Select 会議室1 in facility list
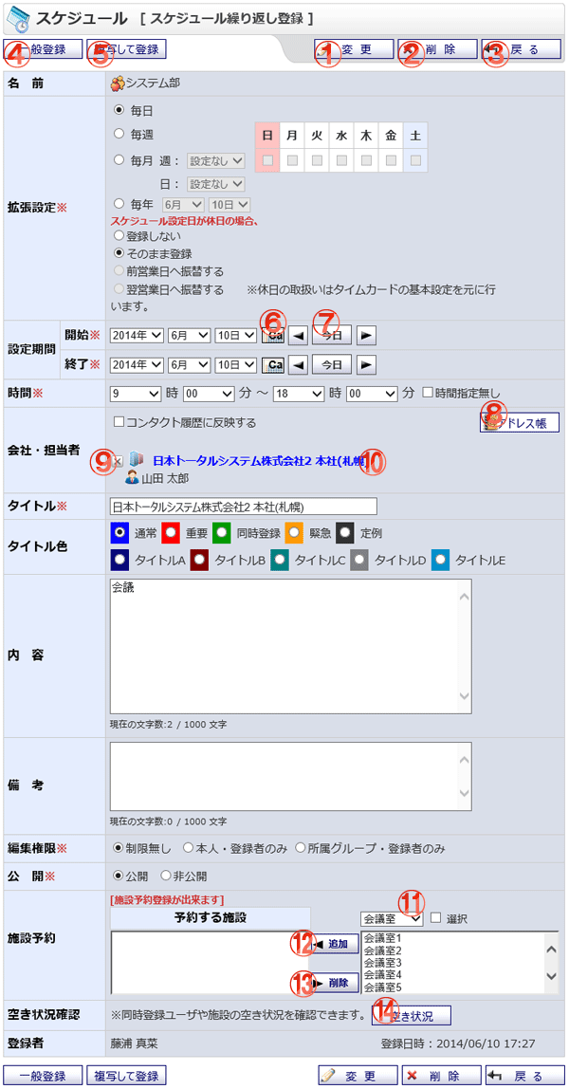 (382, 939)
